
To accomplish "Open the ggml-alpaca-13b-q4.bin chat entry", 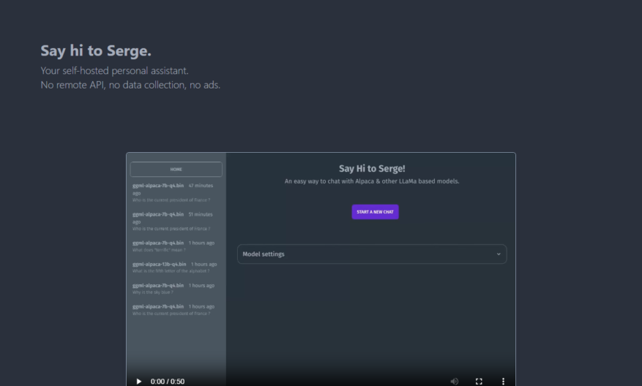I will [x=175, y=268].
